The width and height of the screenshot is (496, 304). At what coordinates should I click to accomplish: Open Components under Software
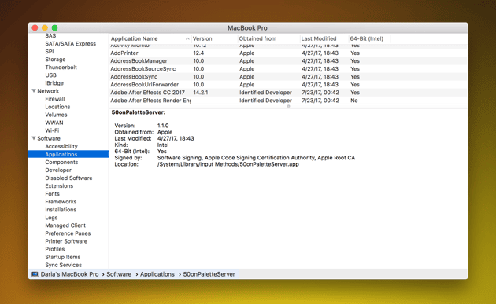click(61, 162)
